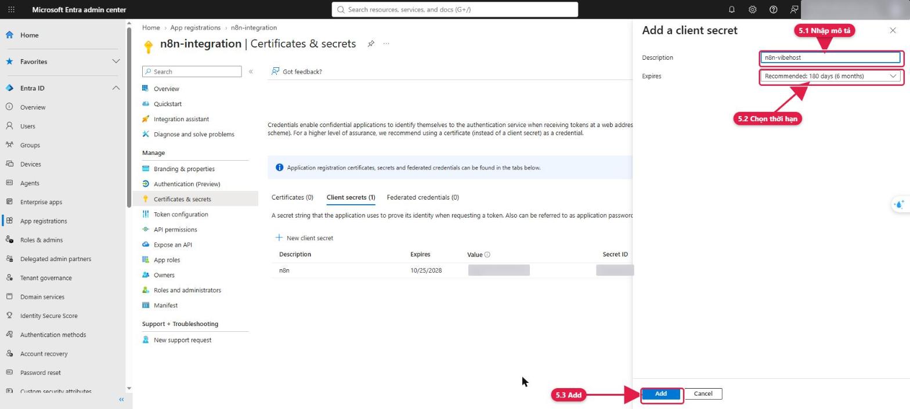Go to App registrations breadcrumb

196,27
